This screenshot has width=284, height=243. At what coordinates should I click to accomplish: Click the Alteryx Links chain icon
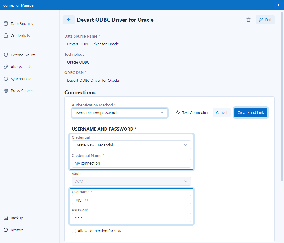pos(6,67)
